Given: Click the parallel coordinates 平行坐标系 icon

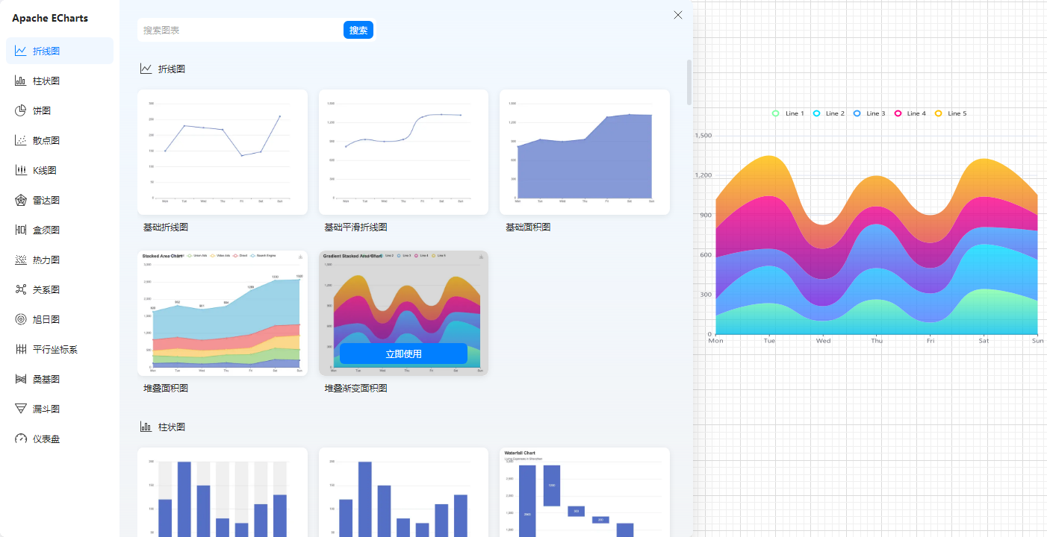Looking at the screenshot, I should 20,349.
